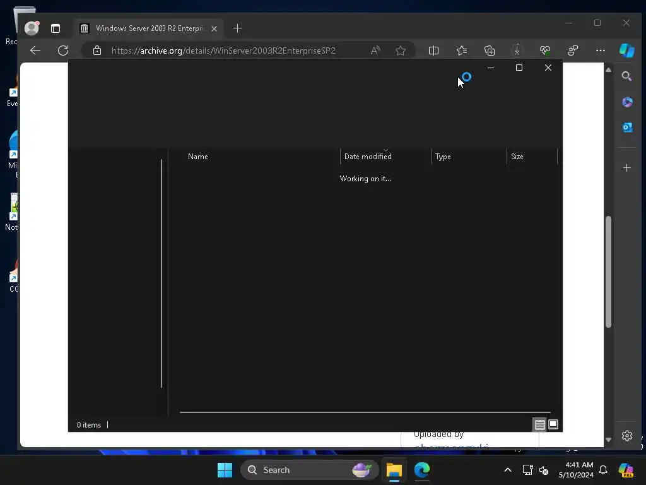Activate Read aloud in address bar

tap(375, 51)
